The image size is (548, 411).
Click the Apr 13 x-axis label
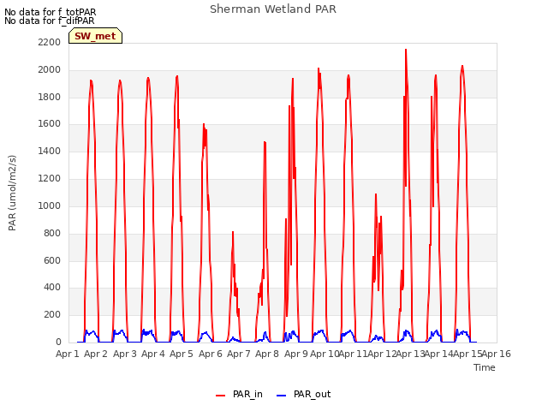tap(410, 354)
